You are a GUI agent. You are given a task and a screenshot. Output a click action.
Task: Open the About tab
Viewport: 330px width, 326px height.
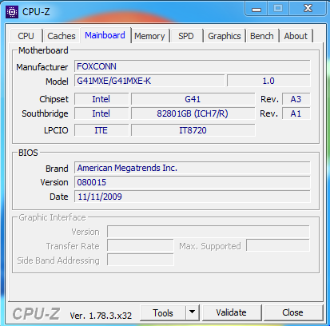pos(296,36)
